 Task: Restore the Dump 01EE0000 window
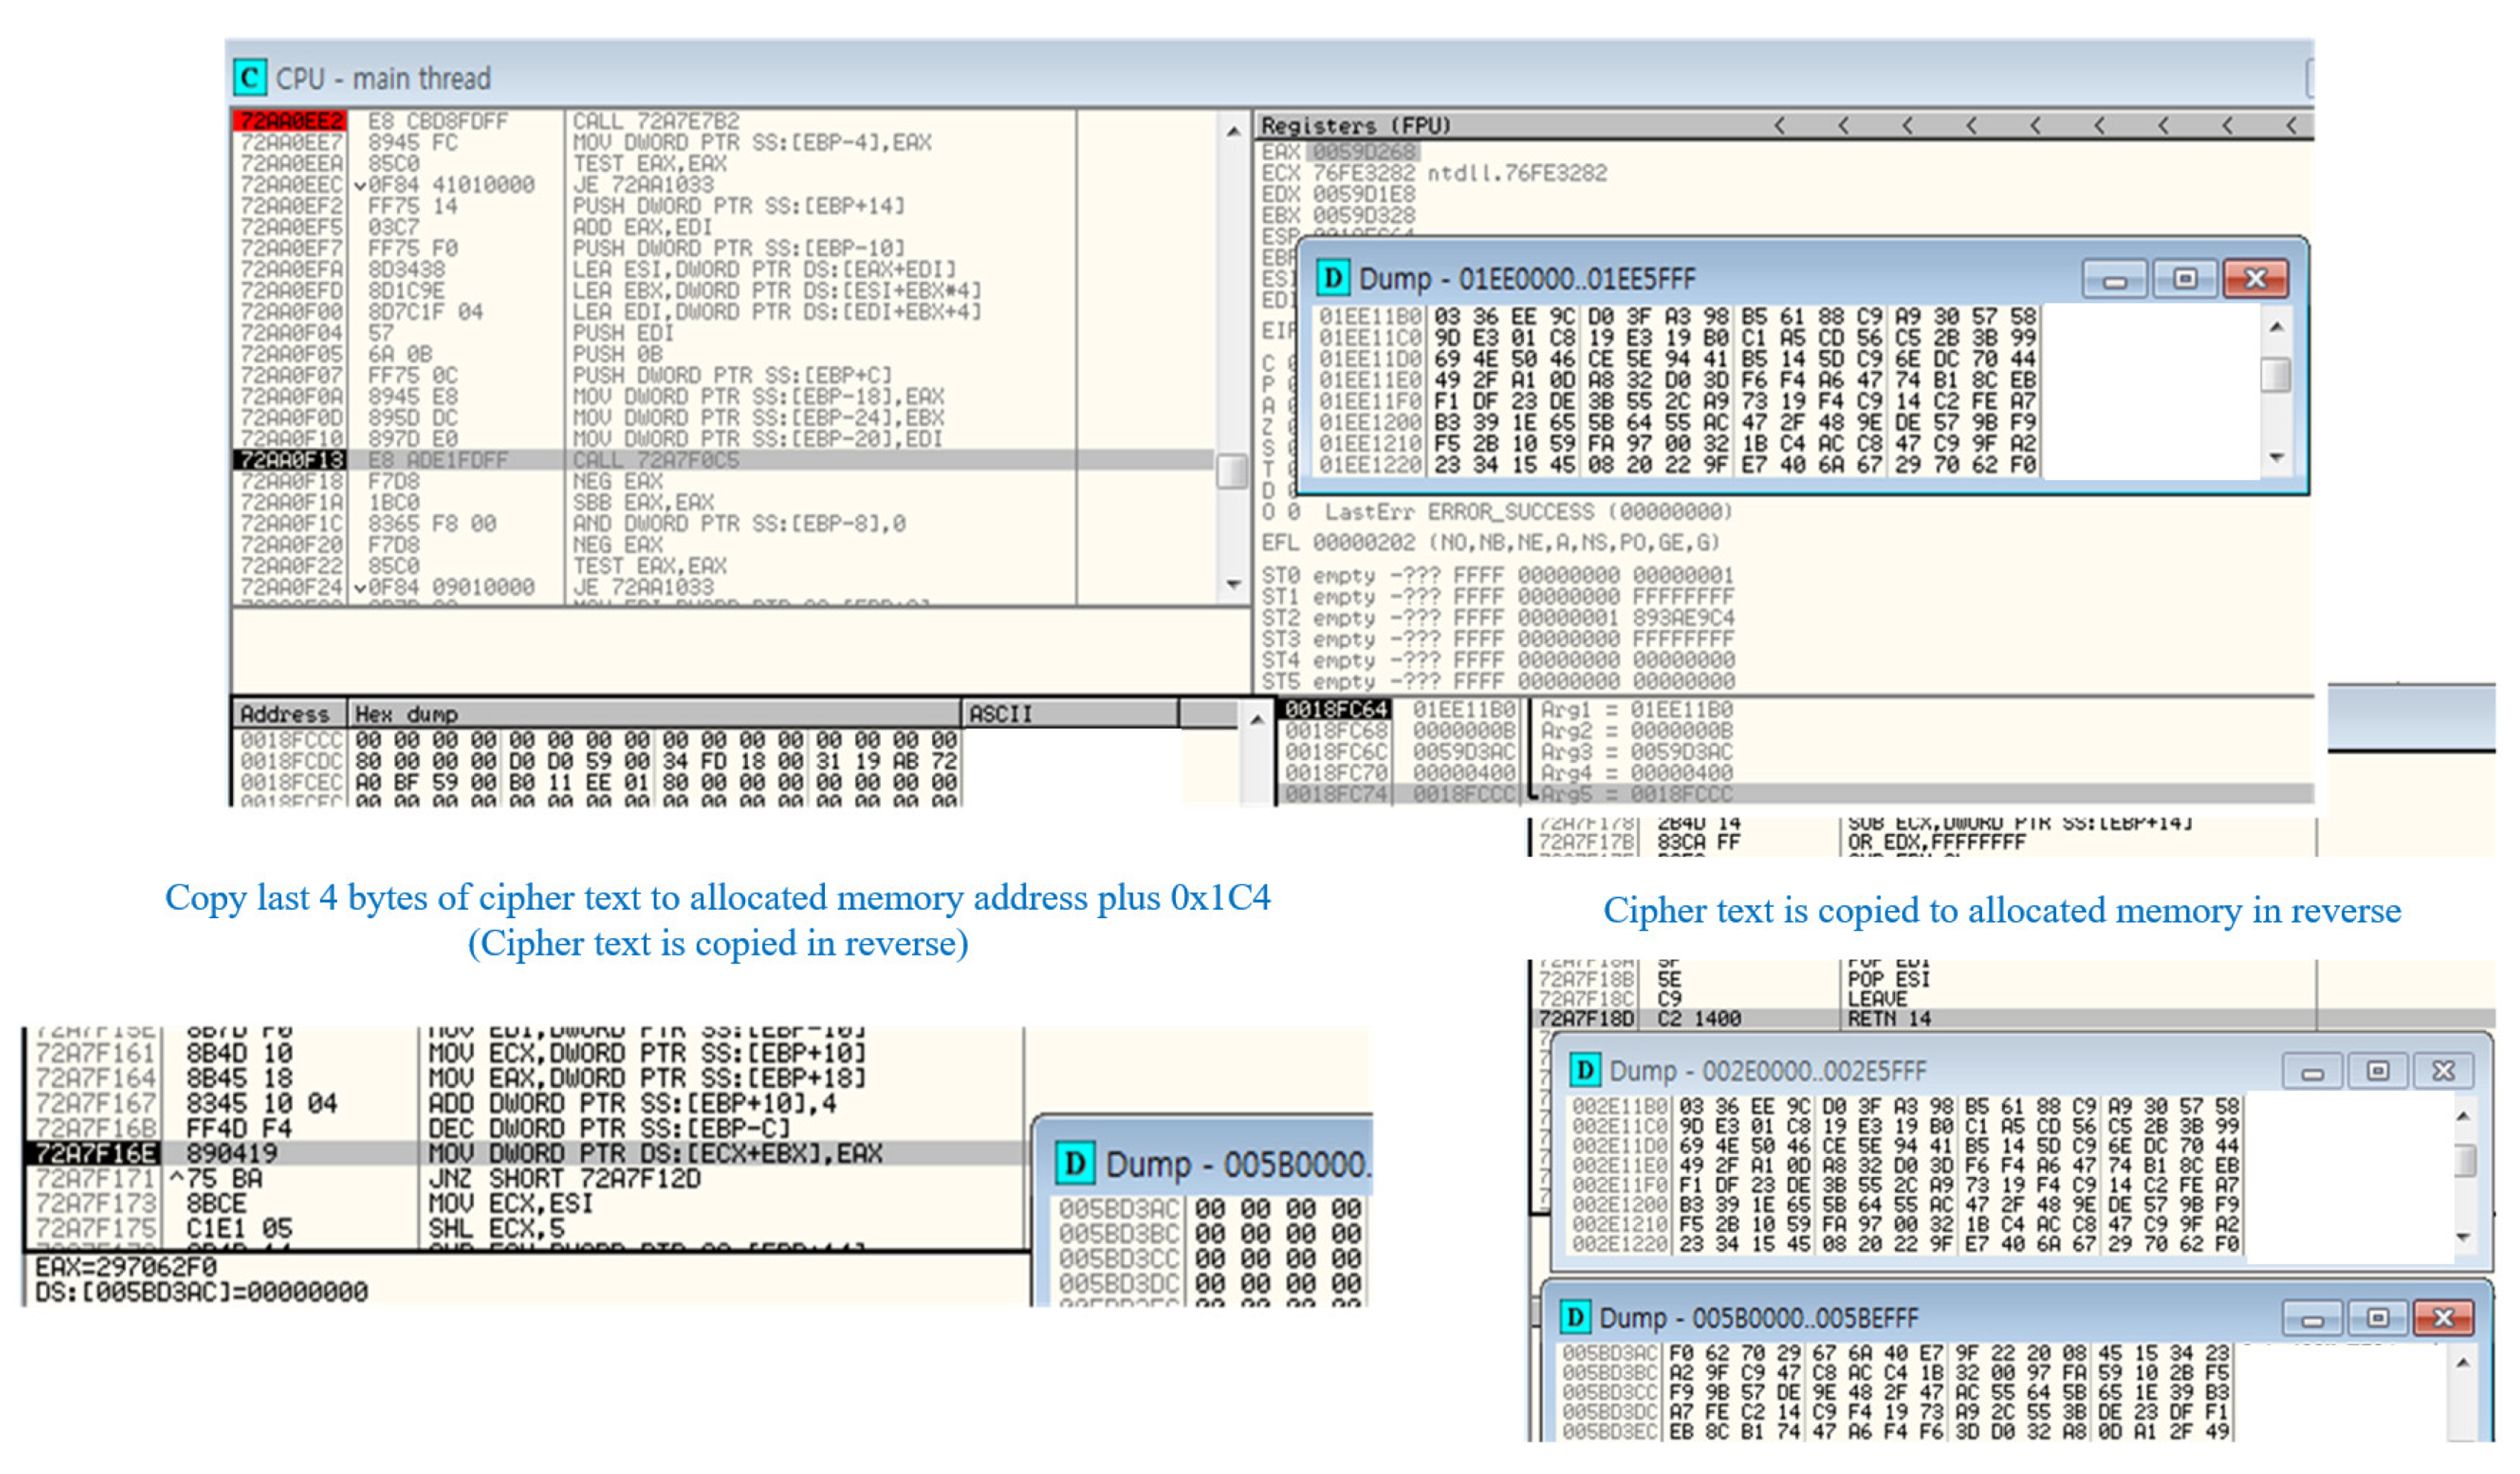[2185, 280]
